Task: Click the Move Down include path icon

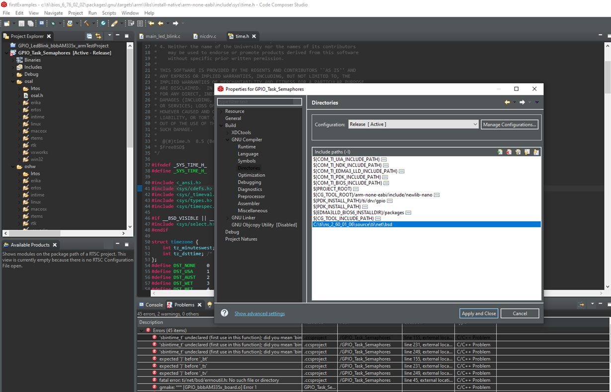Action: (536, 152)
